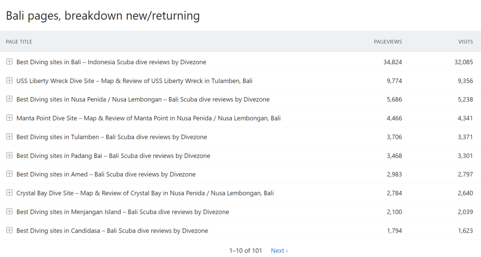Sort by the Visits column header
The width and height of the screenshot is (481, 257).
(x=465, y=42)
